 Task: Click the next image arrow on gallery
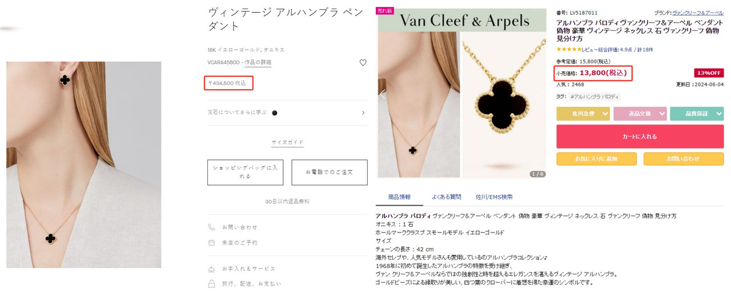[542, 95]
